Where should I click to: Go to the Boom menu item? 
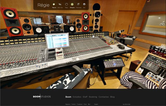[x=68, y=97]
